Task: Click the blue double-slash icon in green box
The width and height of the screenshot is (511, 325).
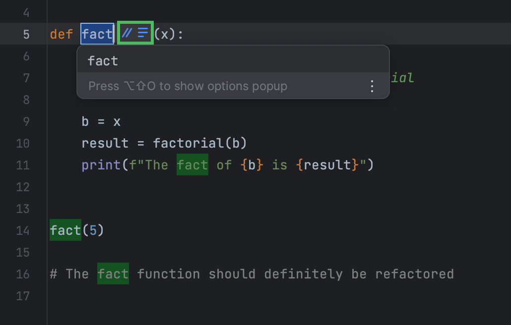Action: click(x=128, y=33)
